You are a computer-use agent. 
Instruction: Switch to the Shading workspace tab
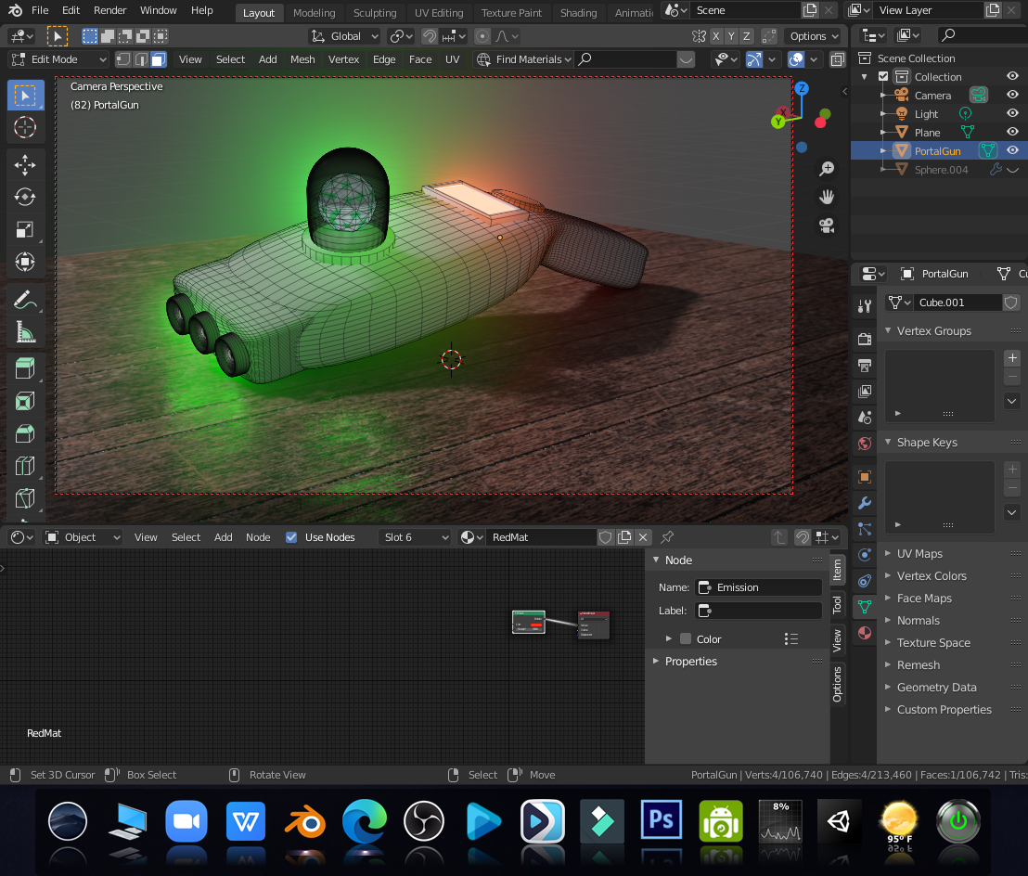(578, 13)
